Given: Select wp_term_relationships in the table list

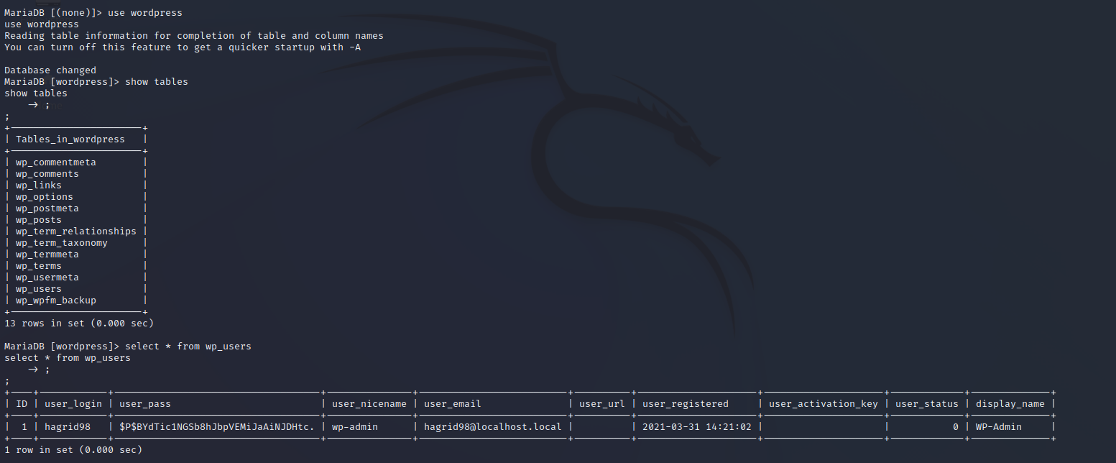Looking at the screenshot, I should (76, 232).
